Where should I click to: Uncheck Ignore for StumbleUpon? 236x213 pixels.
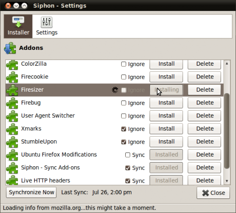pos(124,142)
